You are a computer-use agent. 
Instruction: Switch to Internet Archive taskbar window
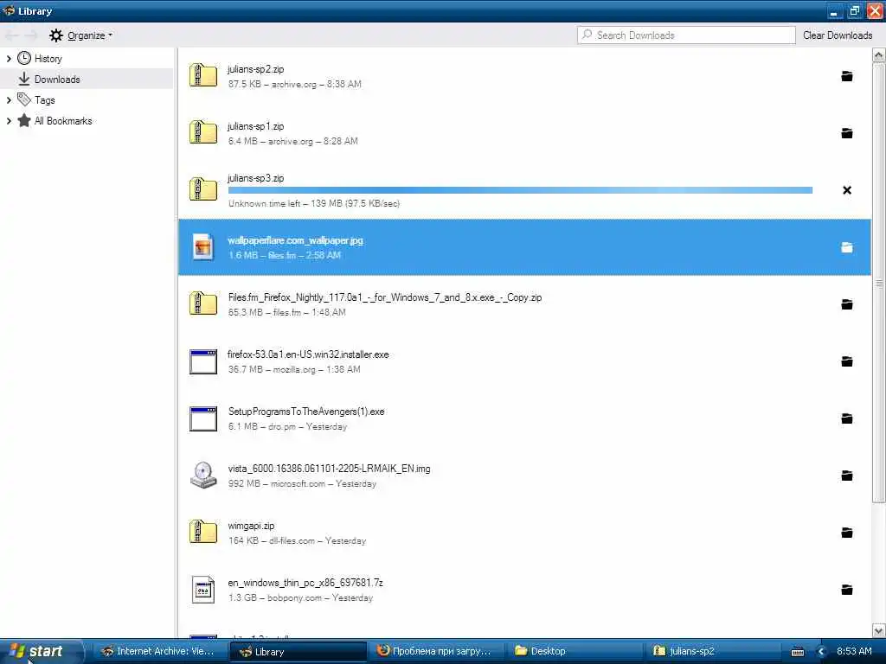pyautogui.click(x=159, y=651)
